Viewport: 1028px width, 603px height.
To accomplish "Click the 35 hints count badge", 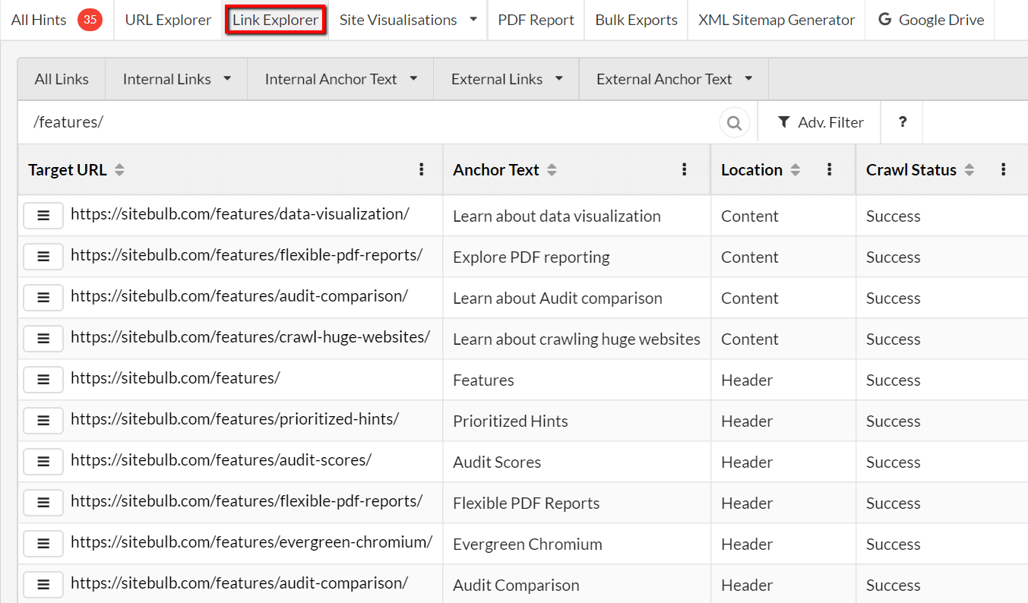I will tap(90, 20).
